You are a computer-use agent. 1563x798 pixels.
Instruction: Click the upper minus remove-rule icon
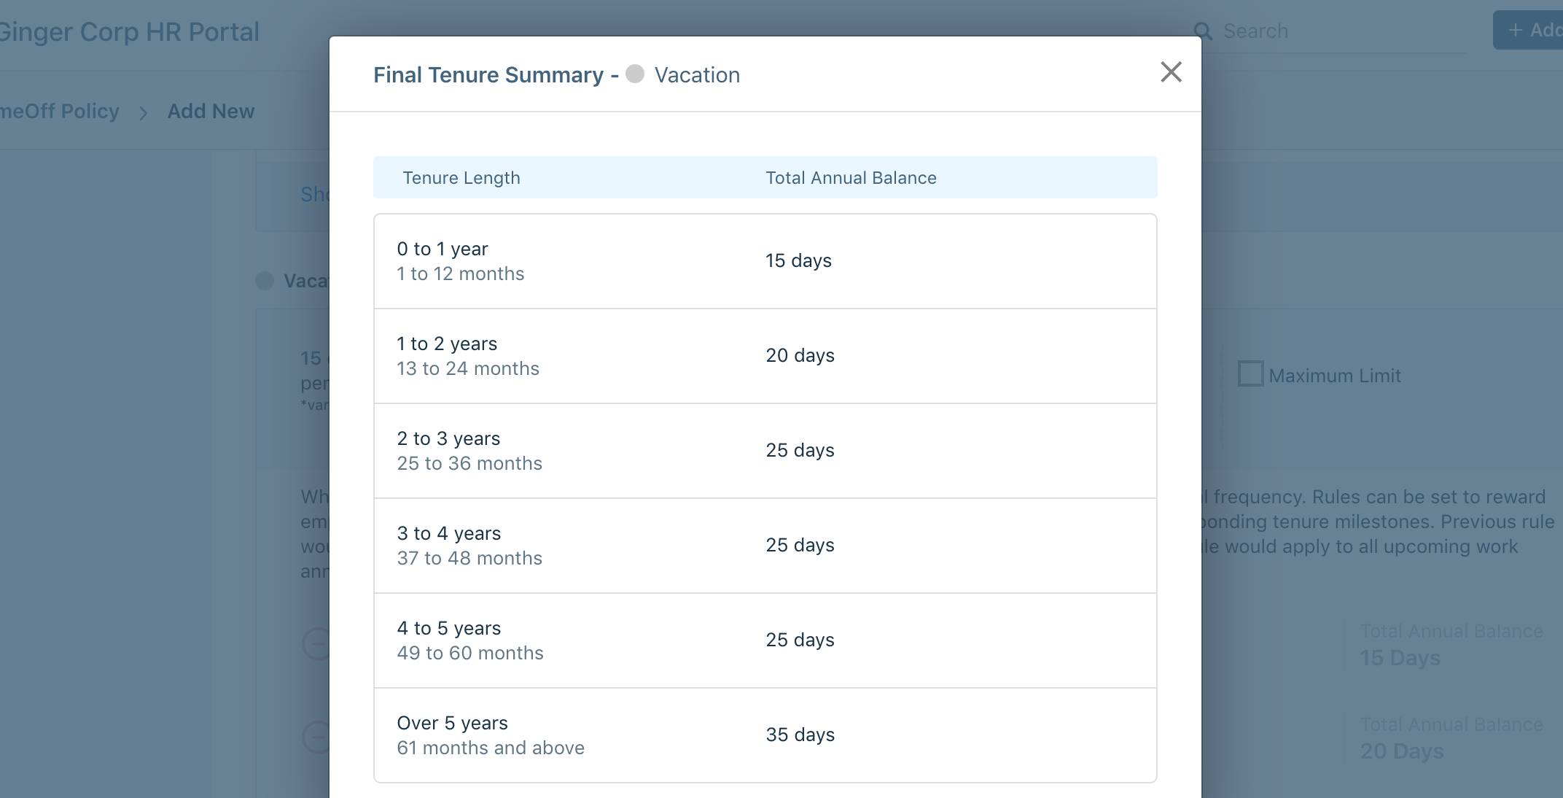pyautogui.click(x=316, y=644)
